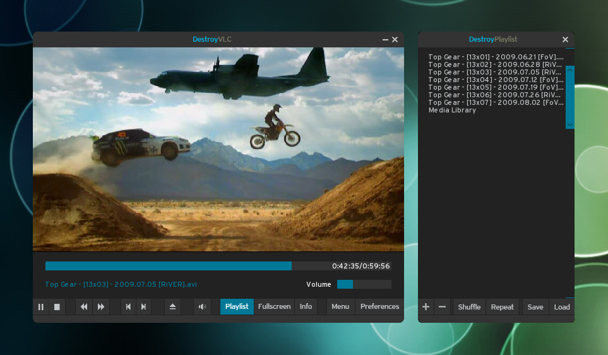Select Top Gear [13x07] 2009.08.02 entry
Viewport: 608px width, 355px height.
(496, 102)
